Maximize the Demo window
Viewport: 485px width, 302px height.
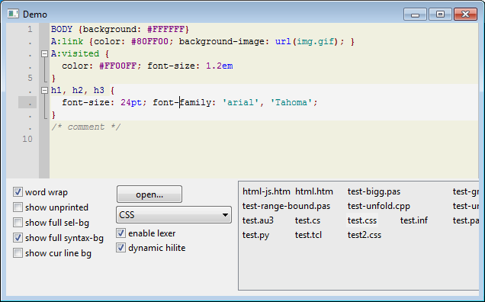click(440, 14)
